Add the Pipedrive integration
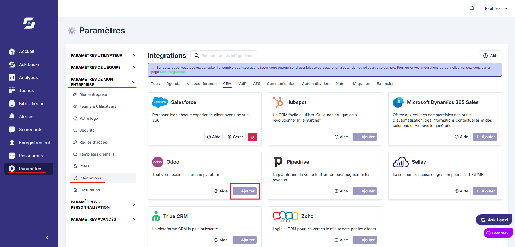This screenshot has height=247, width=515. point(365,191)
